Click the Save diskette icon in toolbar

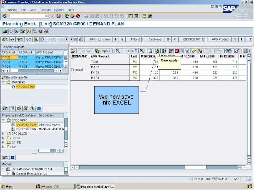pyautogui.click(x=58, y=16)
